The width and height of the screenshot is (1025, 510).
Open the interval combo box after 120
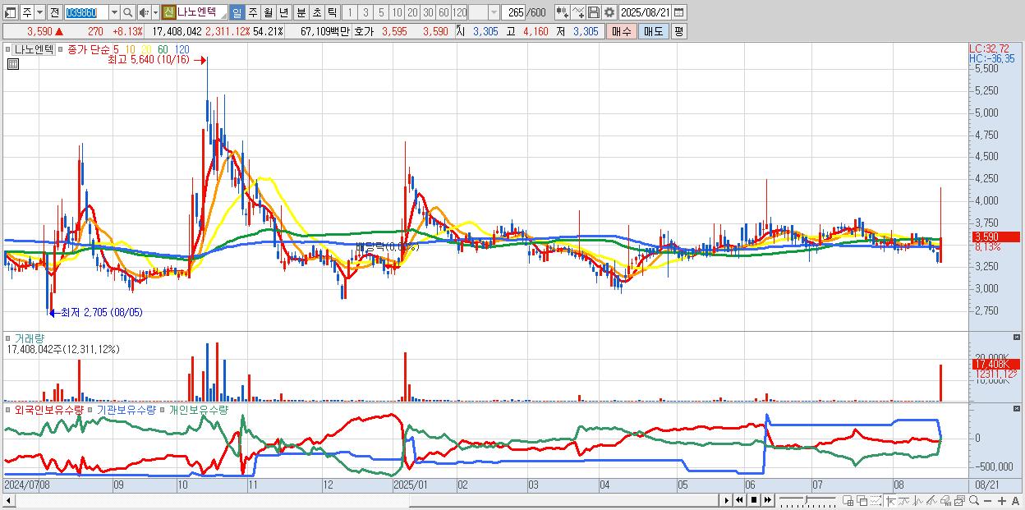pos(485,12)
